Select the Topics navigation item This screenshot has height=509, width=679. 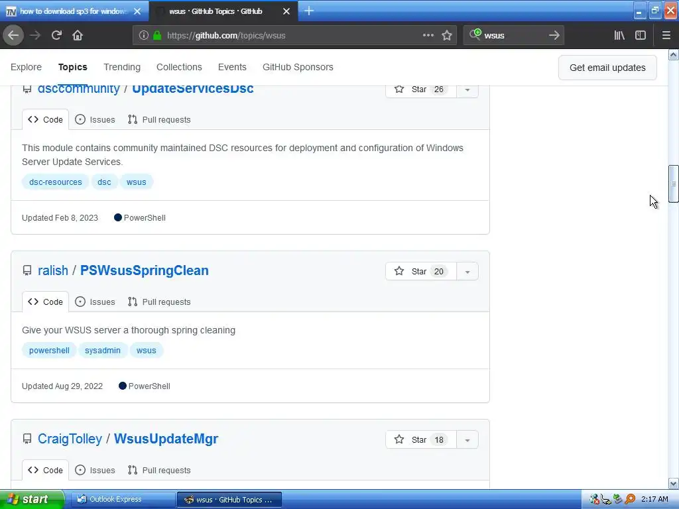point(73,67)
